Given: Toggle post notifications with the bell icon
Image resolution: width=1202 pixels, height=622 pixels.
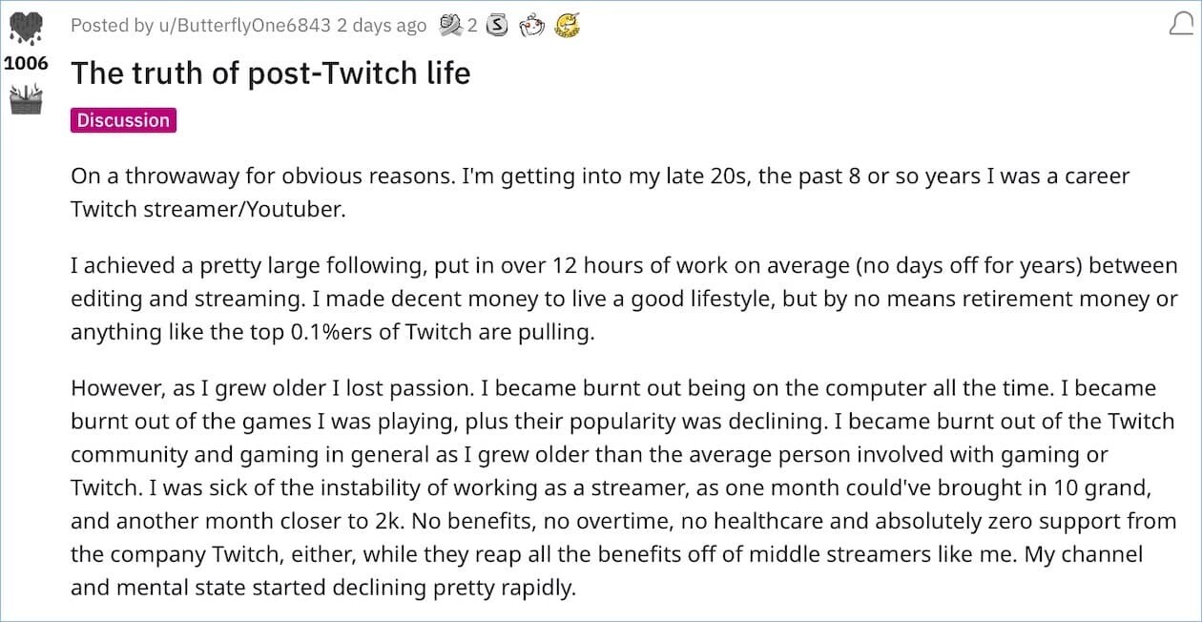Looking at the screenshot, I should click(x=1177, y=26).
